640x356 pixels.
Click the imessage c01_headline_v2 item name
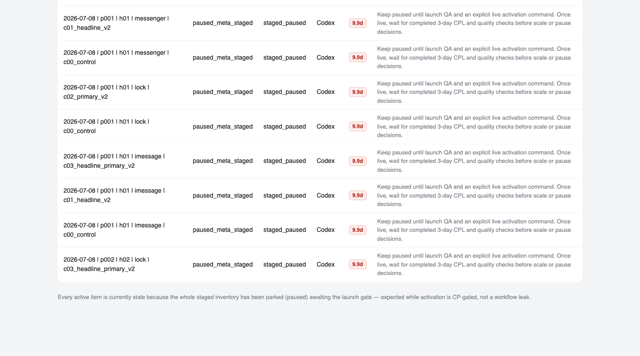coord(114,195)
